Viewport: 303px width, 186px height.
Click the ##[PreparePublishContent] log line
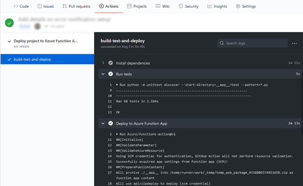tap(140, 167)
